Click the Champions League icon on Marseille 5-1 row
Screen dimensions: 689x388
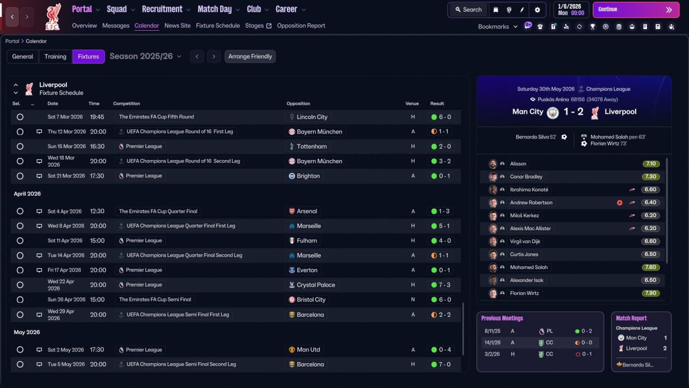tap(121, 226)
